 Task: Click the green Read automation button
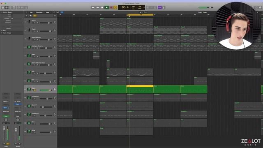(x=6, y=116)
